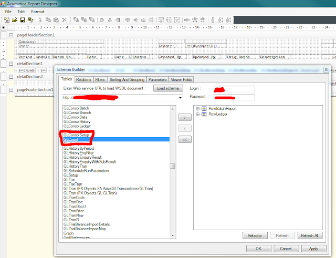Screen dimensions: 336x258
Task: Click the Align Bottoms toolbar icon
Action: coord(143,20)
